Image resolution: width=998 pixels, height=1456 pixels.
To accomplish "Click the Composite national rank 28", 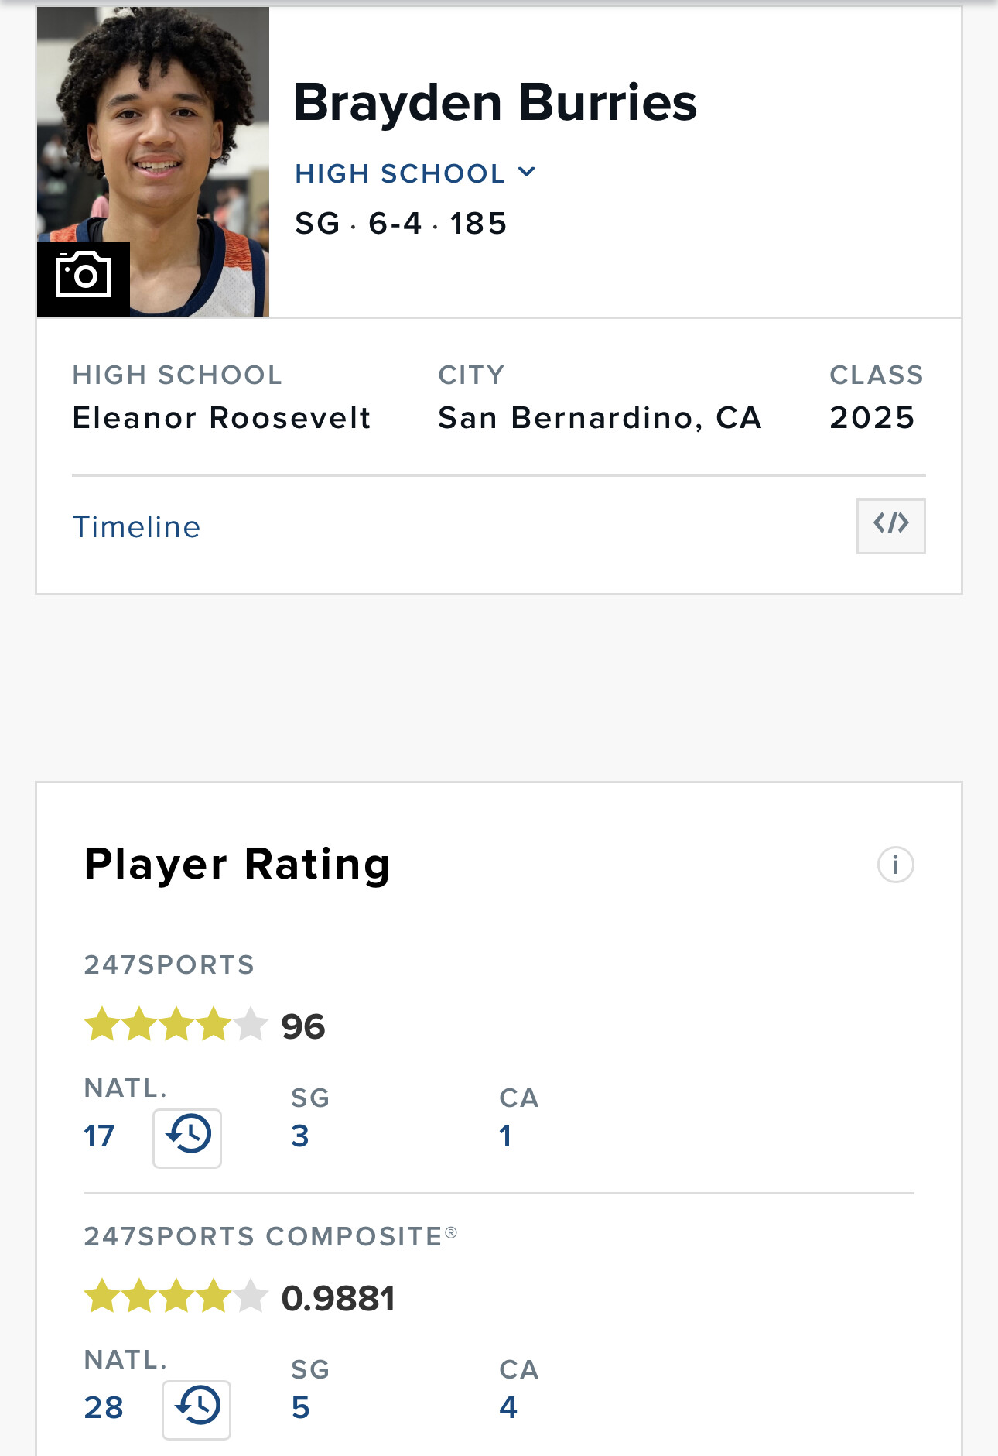I will 104,1408.
